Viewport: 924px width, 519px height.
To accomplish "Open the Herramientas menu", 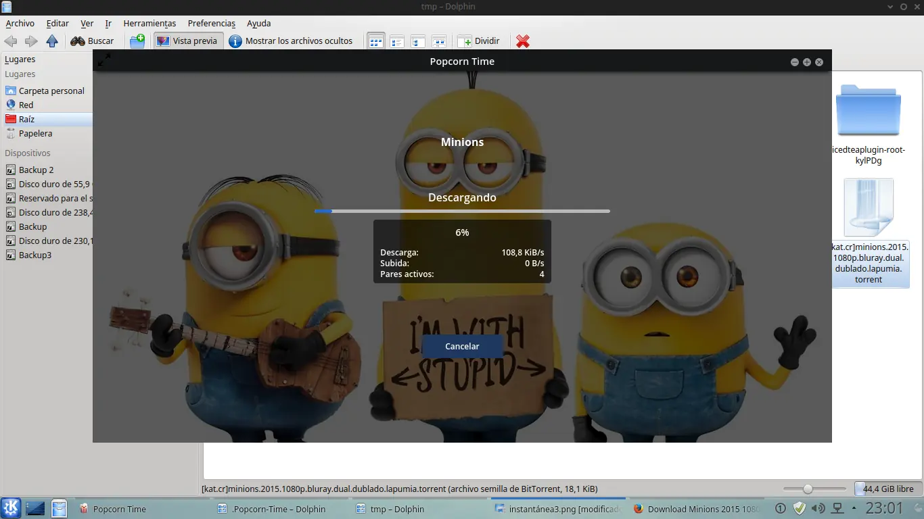I will pos(149,23).
